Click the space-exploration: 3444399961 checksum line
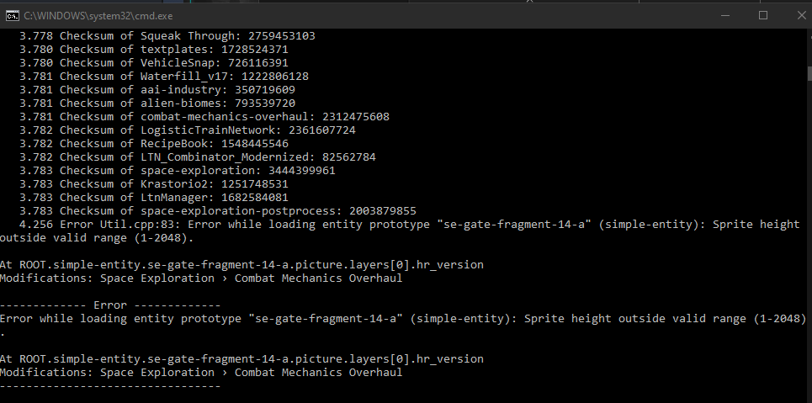This screenshot has height=403, width=812. click(178, 171)
